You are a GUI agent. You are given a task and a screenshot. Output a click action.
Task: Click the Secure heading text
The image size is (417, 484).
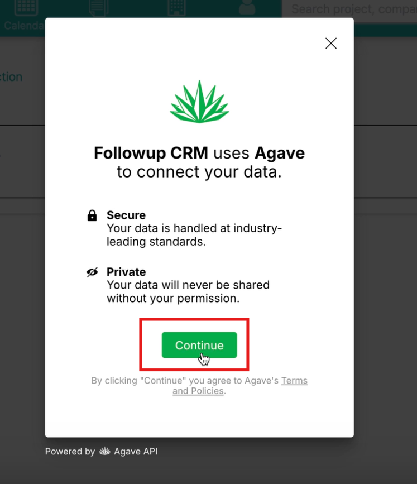coord(126,215)
